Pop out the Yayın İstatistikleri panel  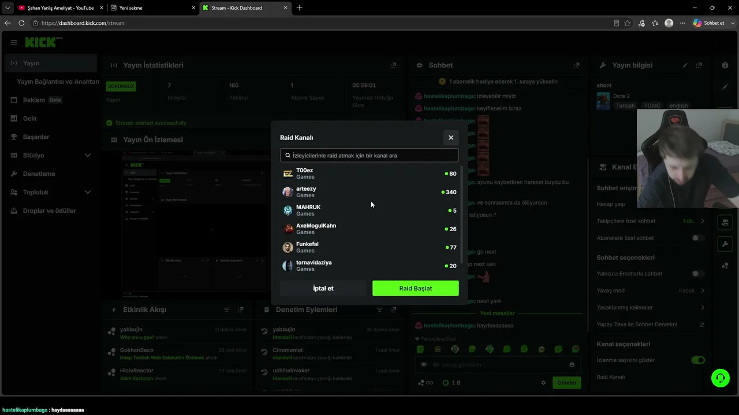click(x=393, y=66)
